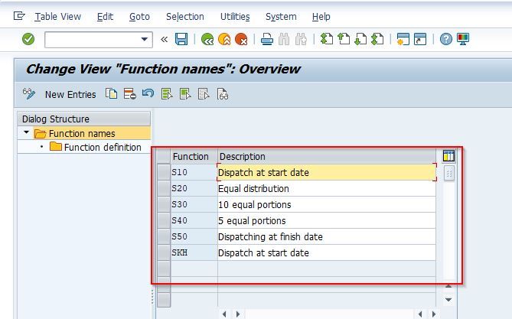Open table settings column configuration icon
The height and width of the screenshot is (319, 512).
pyautogui.click(x=448, y=156)
